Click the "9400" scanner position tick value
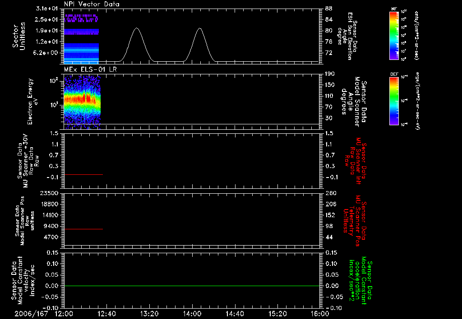 coord(51,226)
